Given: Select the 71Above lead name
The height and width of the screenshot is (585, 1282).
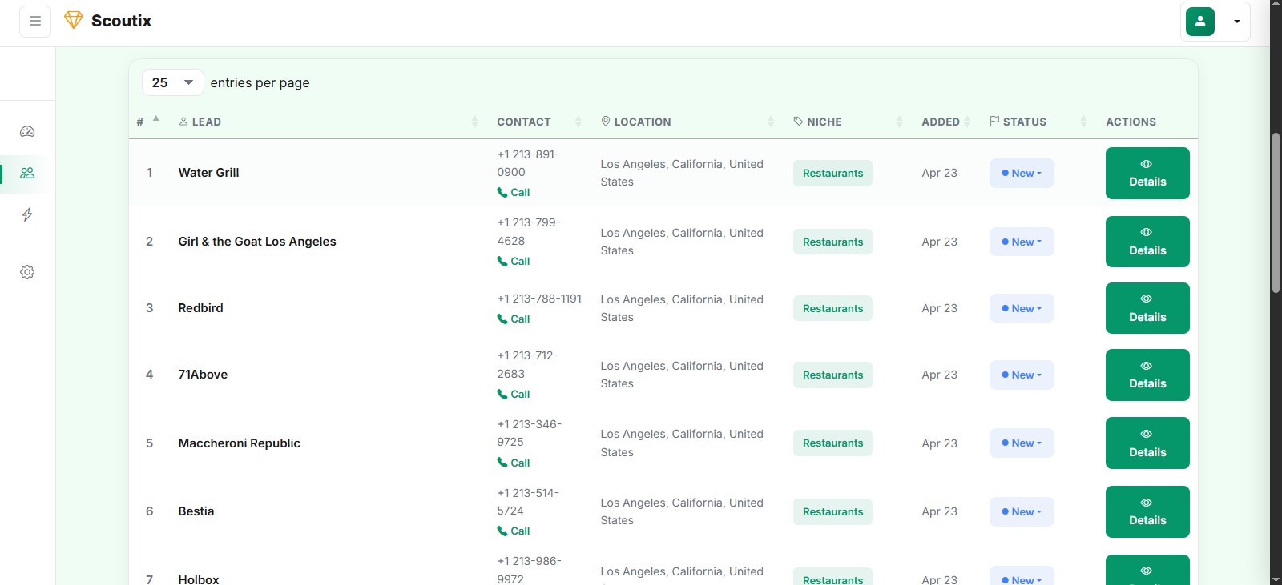Looking at the screenshot, I should pyautogui.click(x=203, y=375).
